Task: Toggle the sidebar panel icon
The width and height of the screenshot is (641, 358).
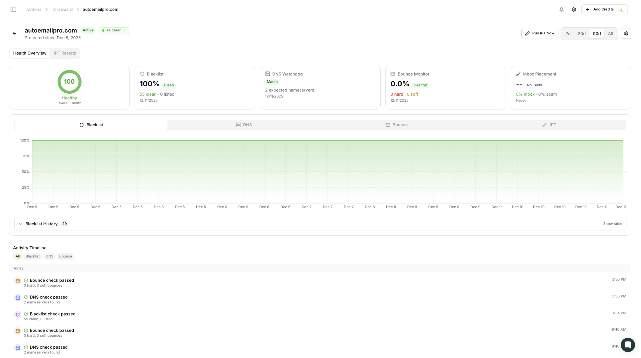Action: pos(13,9)
